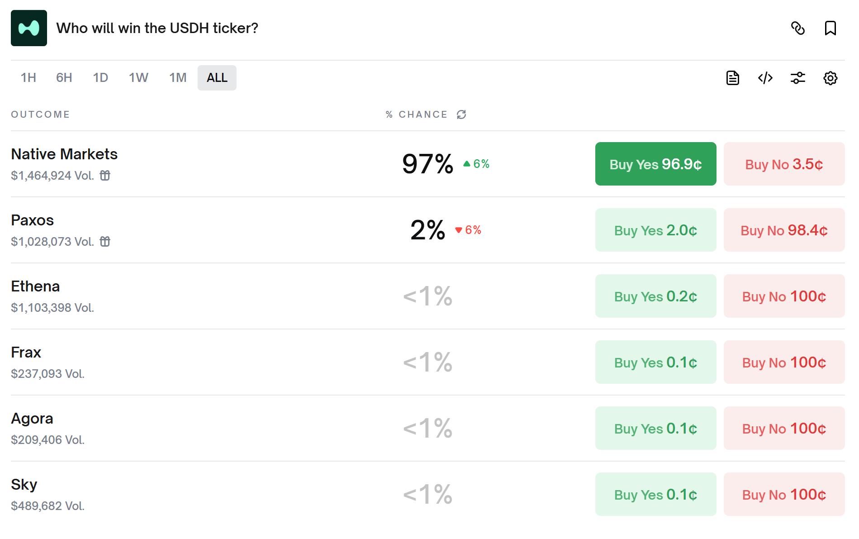Switch to the 1H timeframe

click(x=28, y=77)
